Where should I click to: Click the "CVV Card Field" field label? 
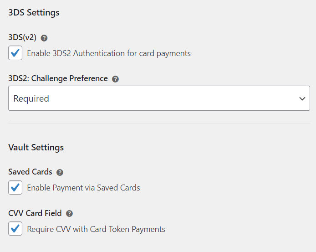[35, 213]
